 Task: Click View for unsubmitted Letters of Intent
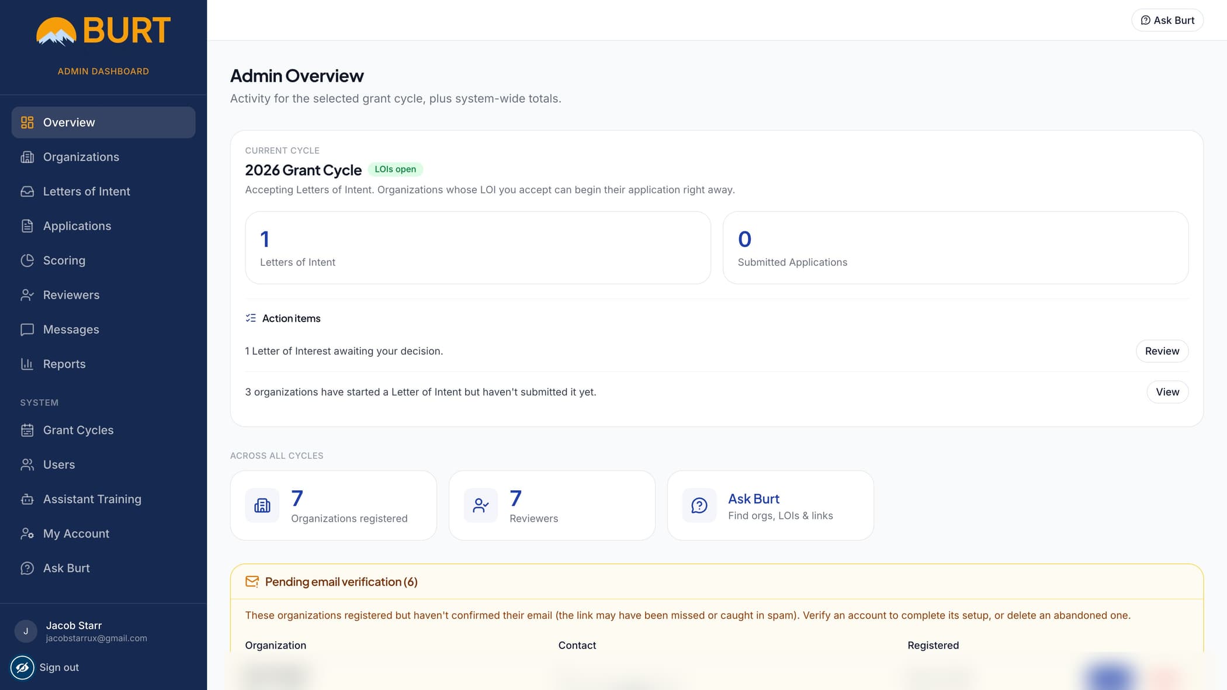pos(1167,391)
